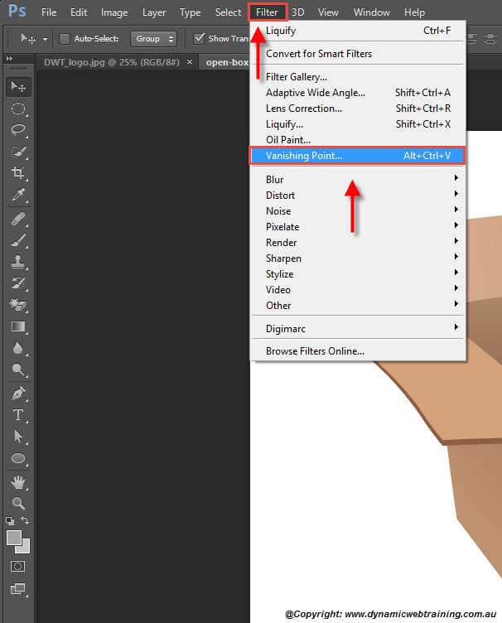
Task: Toggle Quick Mask mode
Action: point(18,566)
